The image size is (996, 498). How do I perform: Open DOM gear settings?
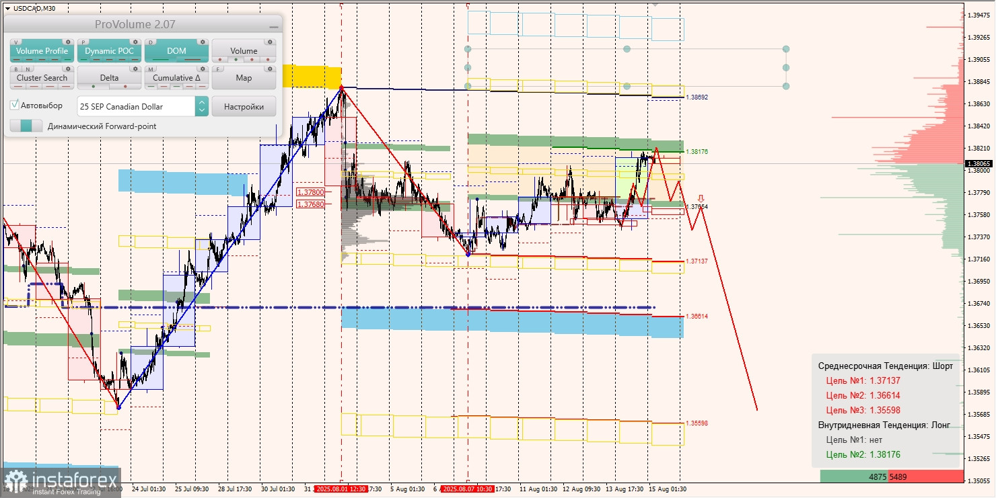(x=203, y=42)
